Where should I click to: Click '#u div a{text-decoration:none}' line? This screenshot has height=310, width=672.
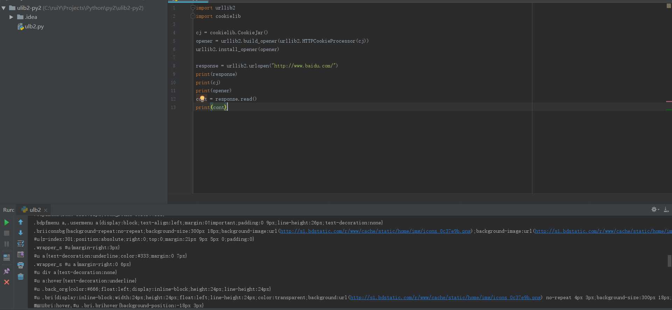click(75, 272)
